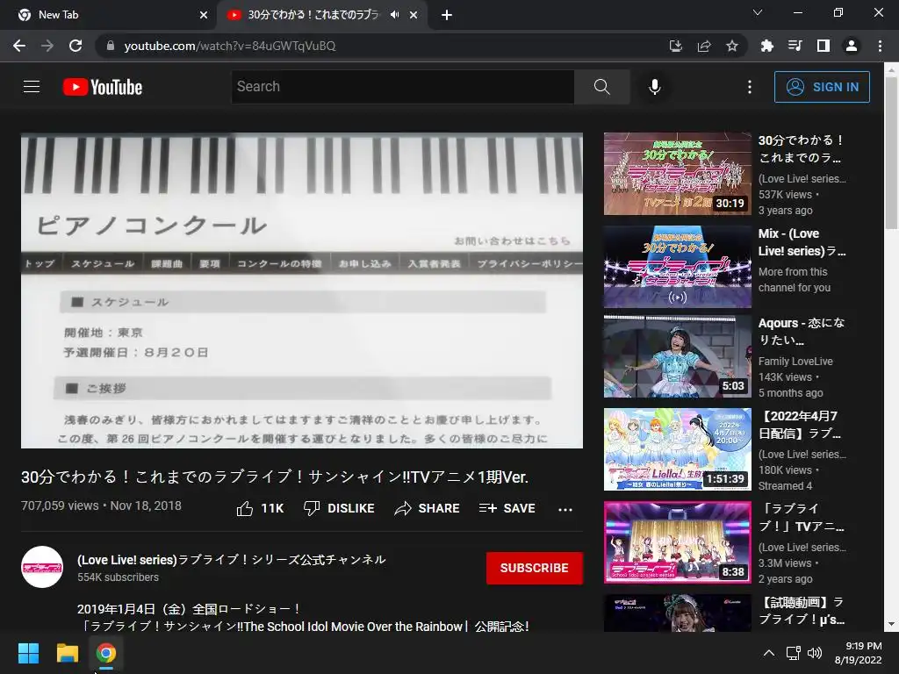
Task: Click the address bar URL
Action: coord(230,46)
